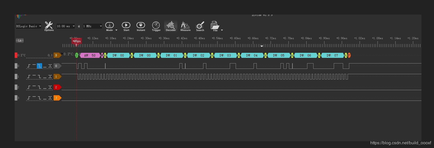Open the Decoder panel
This screenshot has height=148, width=434.
(x=171, y=26)
